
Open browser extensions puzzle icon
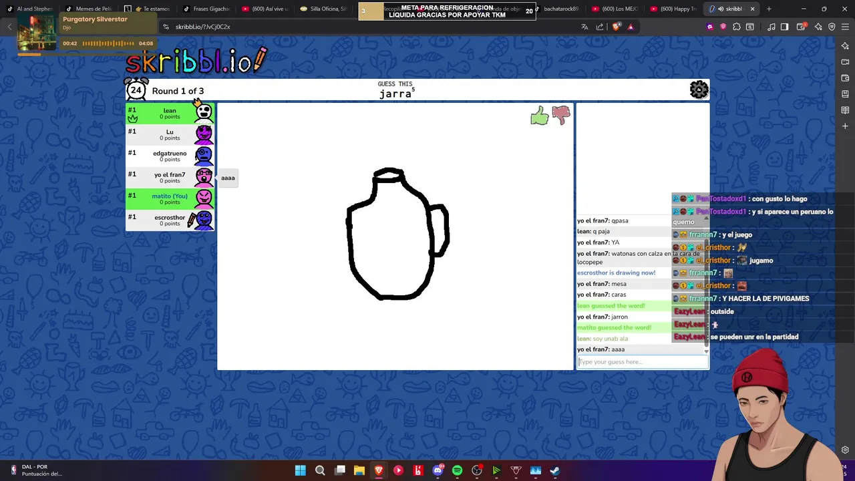(x=737, y=27)
